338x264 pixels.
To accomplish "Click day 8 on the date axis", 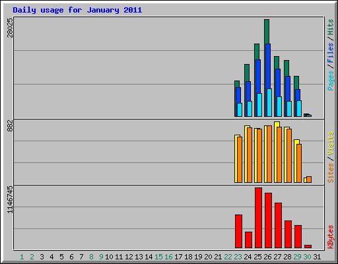I will click(91, 257).
